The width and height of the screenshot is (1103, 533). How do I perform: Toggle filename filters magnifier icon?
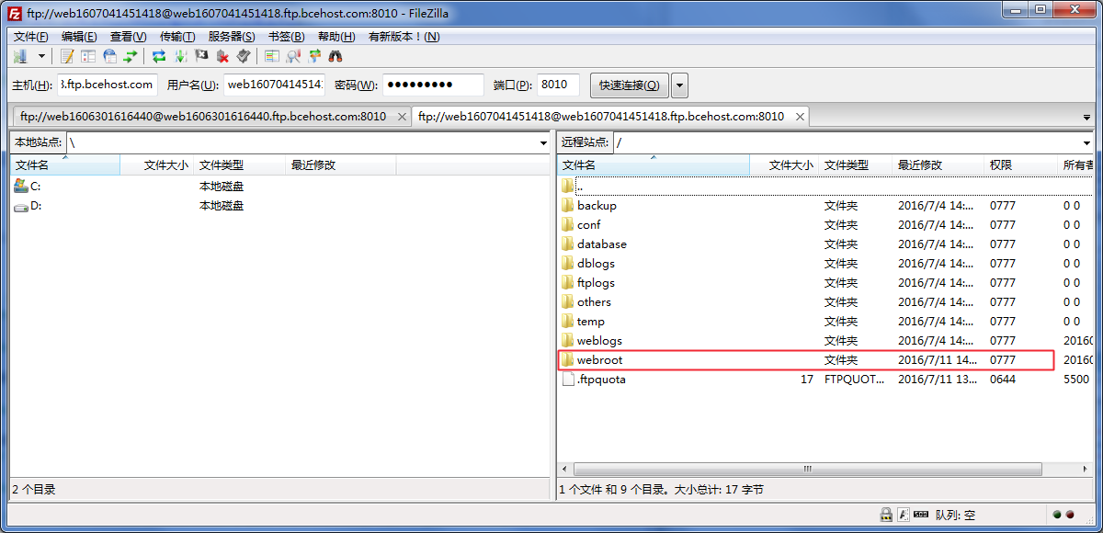[x=293, y=56]
